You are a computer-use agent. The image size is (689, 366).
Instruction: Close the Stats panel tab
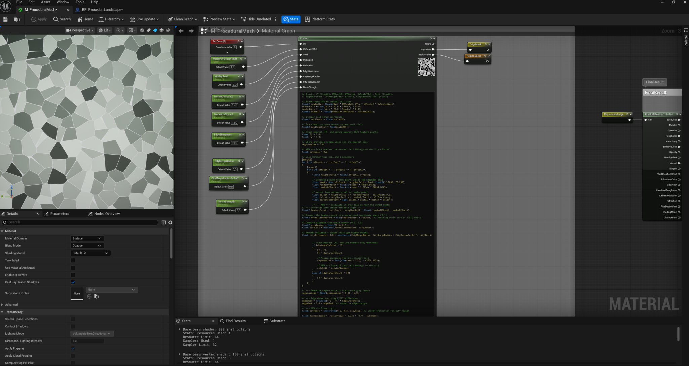point(213,321)
